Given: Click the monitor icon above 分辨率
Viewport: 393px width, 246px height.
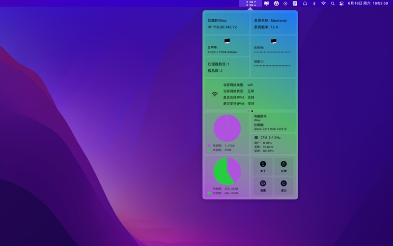Looking at the screenshot, I should (x=227, y=41).
